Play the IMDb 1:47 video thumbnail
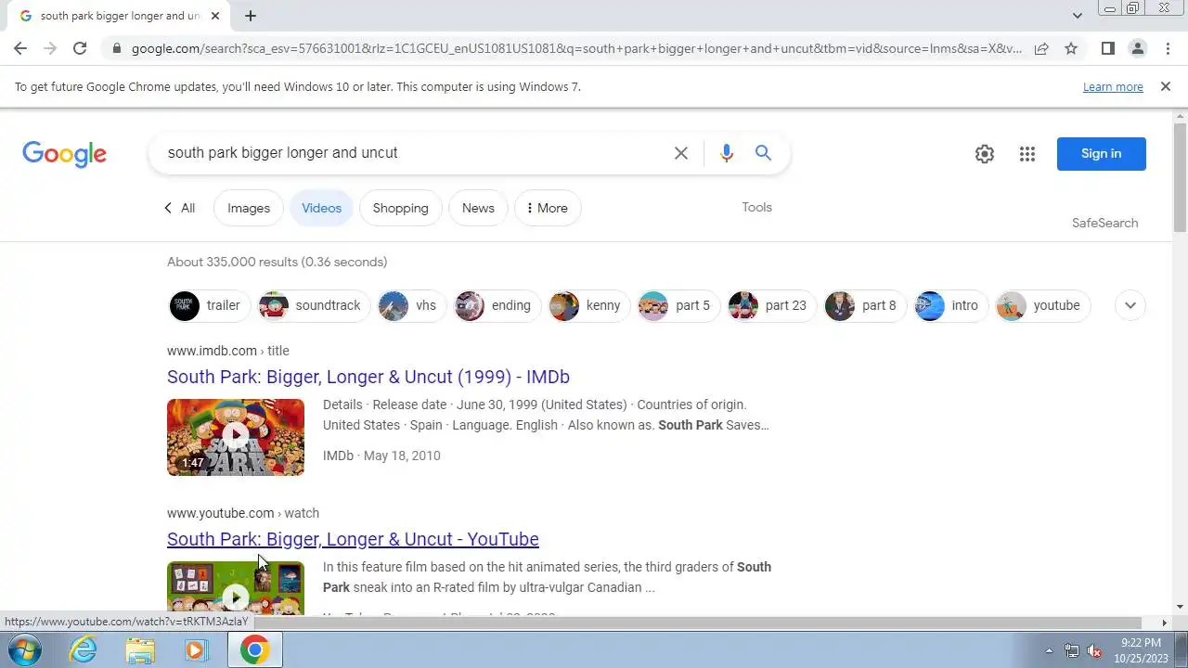The width and height of the screenshot is (1188, 668). [x=236, y=437]
